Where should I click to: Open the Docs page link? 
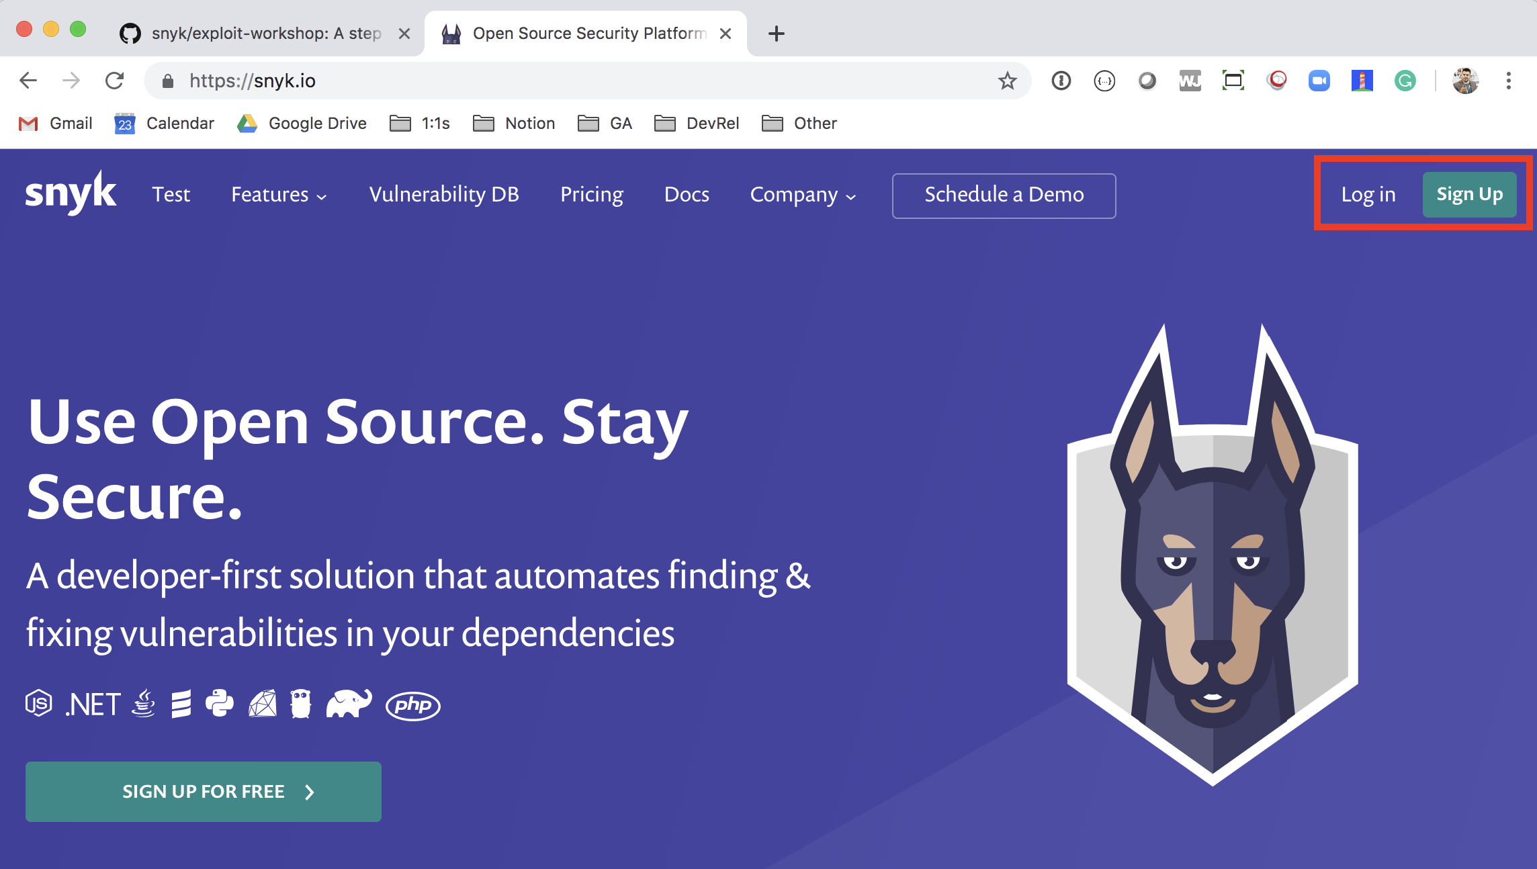pyautogui.click(x=687, y=193)
